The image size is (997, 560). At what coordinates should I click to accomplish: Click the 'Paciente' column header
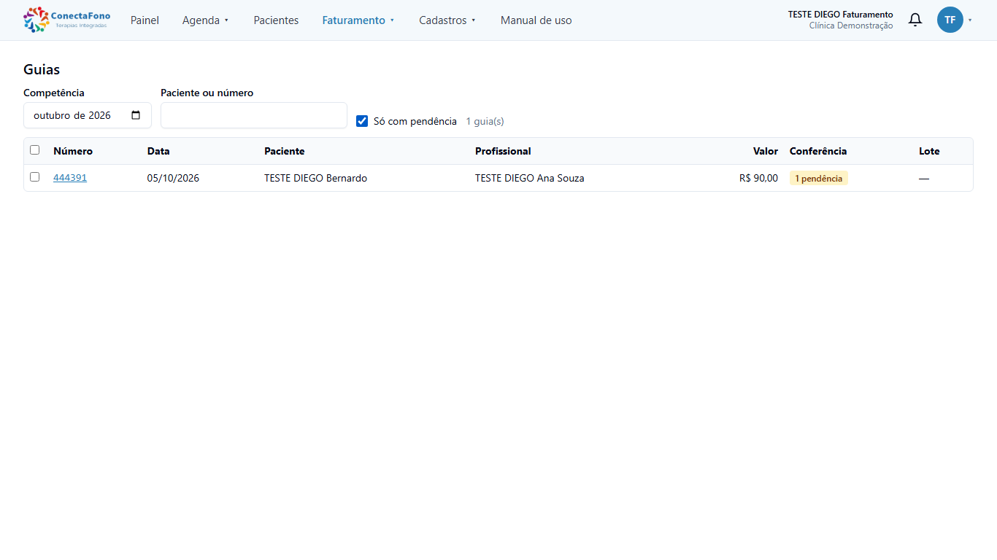pyautogui.click(x=285, y=151)
